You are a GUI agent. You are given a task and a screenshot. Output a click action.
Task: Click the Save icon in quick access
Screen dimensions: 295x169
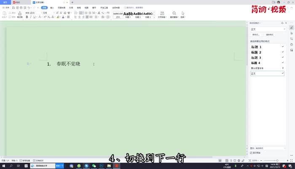pos(13,8)
